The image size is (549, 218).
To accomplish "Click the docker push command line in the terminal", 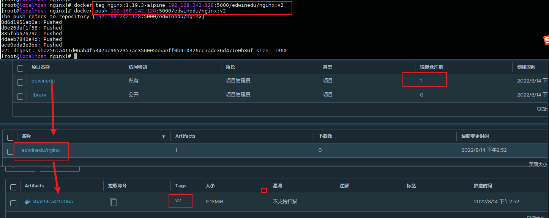I will [114, 11].
